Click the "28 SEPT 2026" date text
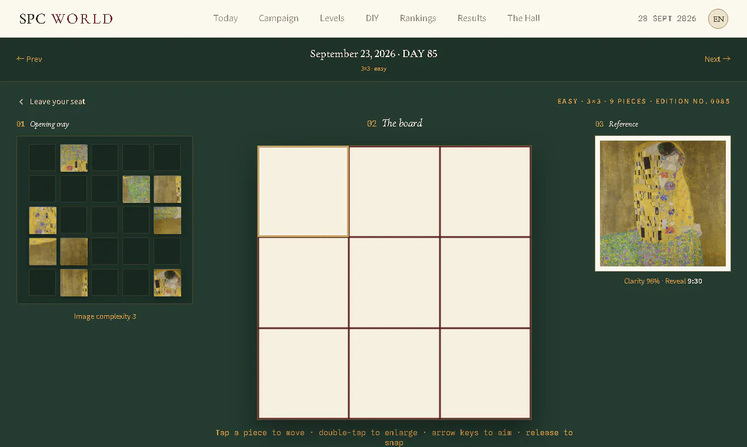 [667, 19]
